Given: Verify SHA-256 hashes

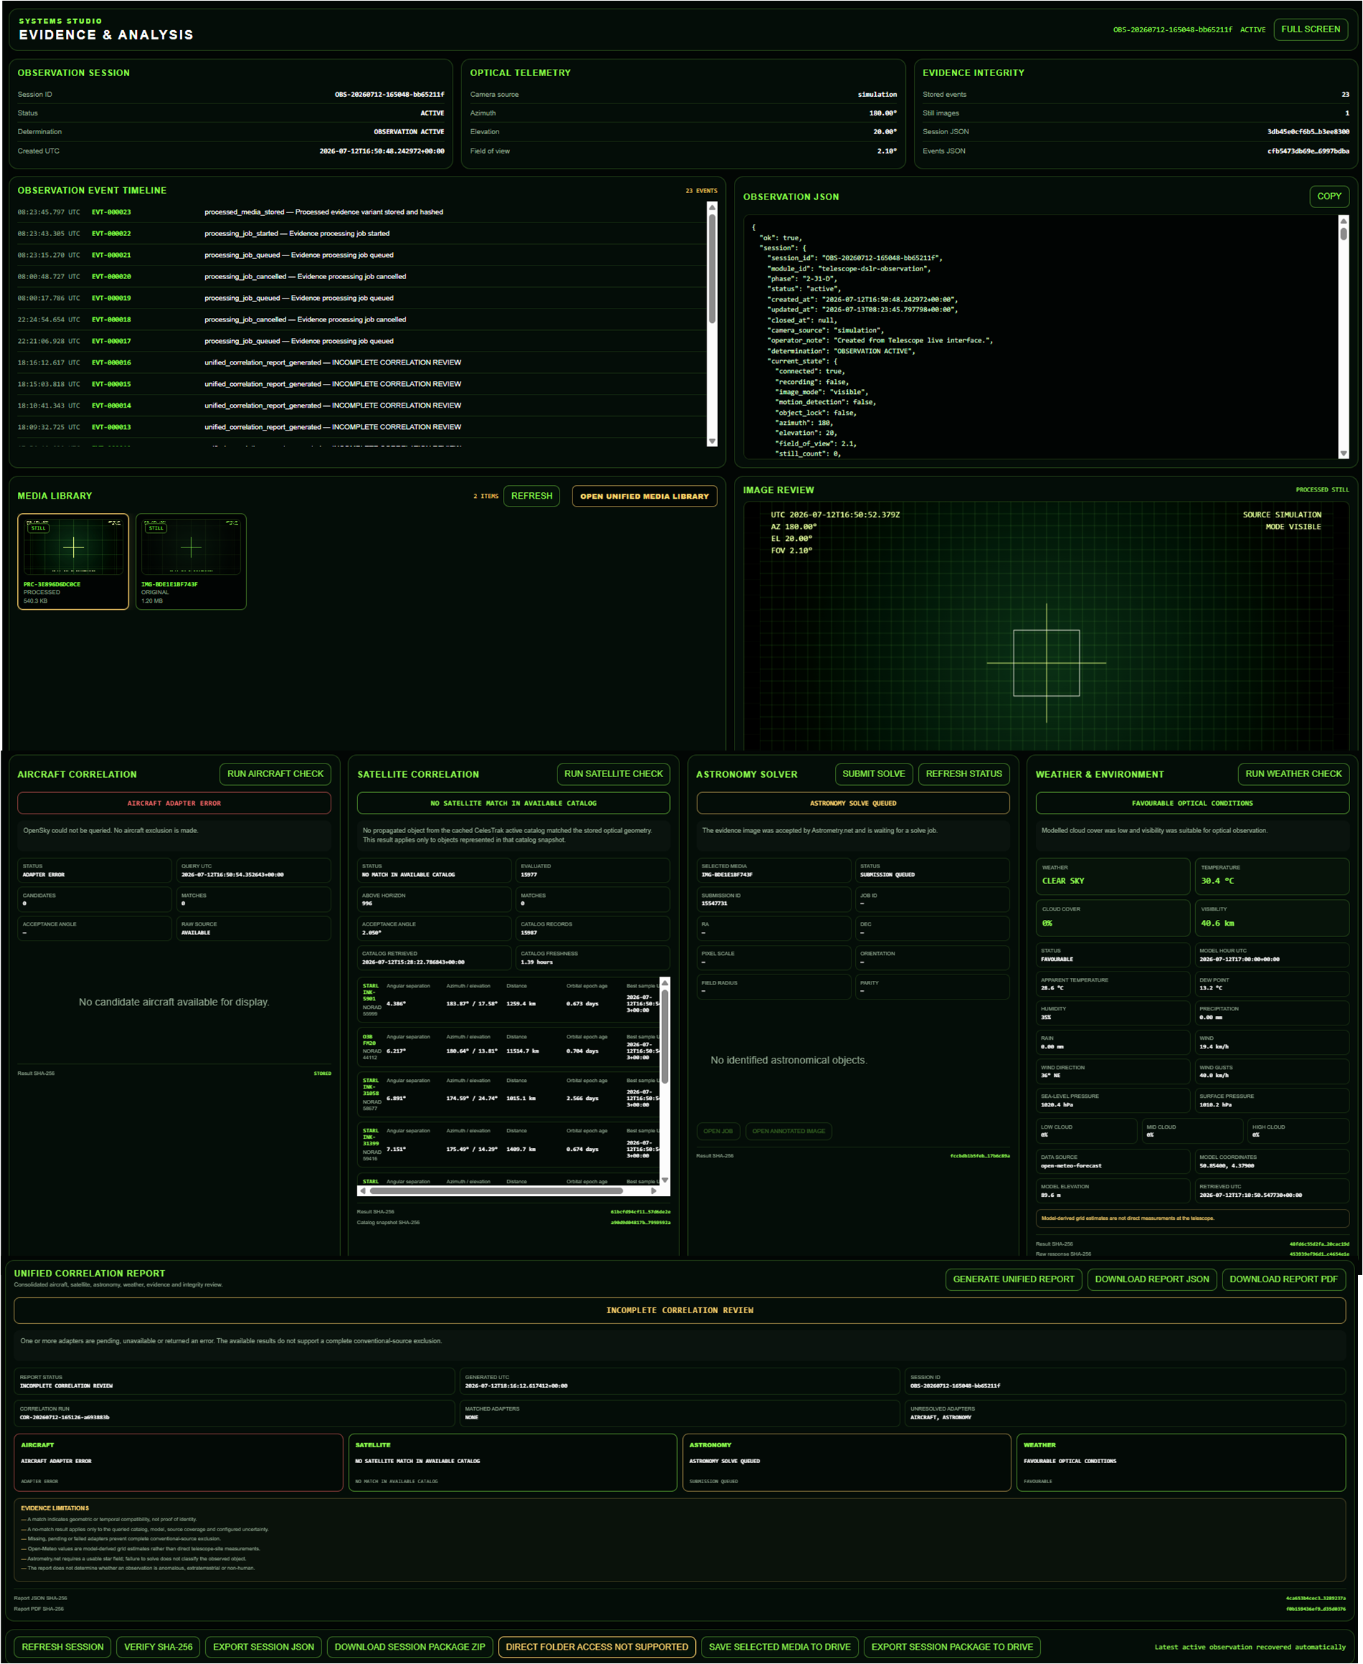Looking at the screenshot, I should point(158,1647).
